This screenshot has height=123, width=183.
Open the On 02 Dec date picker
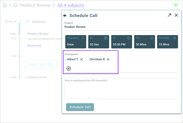point(99,42)
